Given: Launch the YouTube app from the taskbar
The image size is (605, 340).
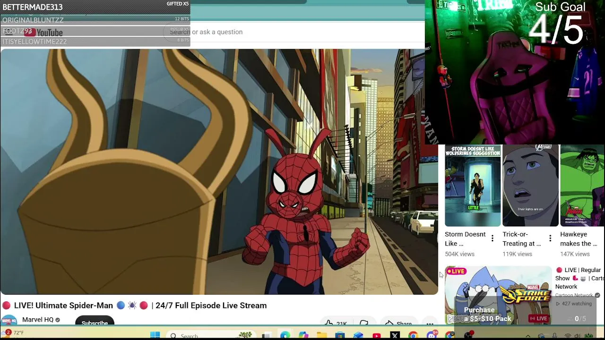Looking at the screenshot, I should pyautogui.click(x=377, y=335).
